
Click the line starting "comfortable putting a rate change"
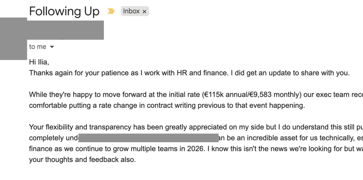pos(166,106)
